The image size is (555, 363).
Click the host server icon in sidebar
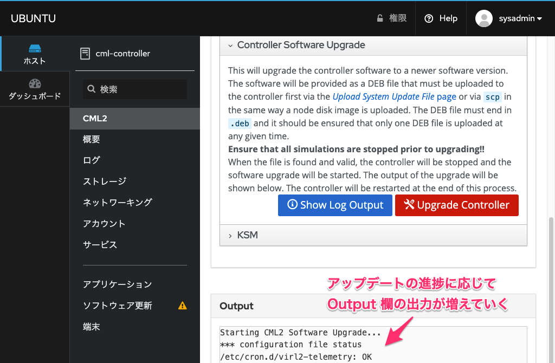tap(35, 48)
